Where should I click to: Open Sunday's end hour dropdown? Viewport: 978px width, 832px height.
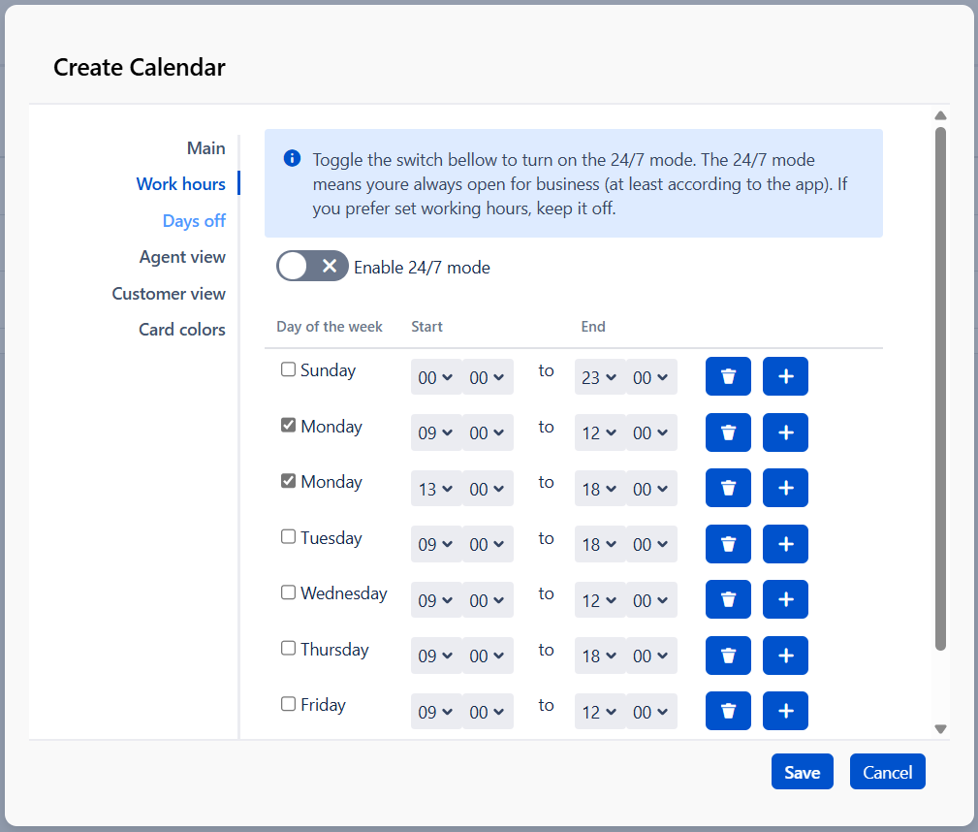coord(599,378)
